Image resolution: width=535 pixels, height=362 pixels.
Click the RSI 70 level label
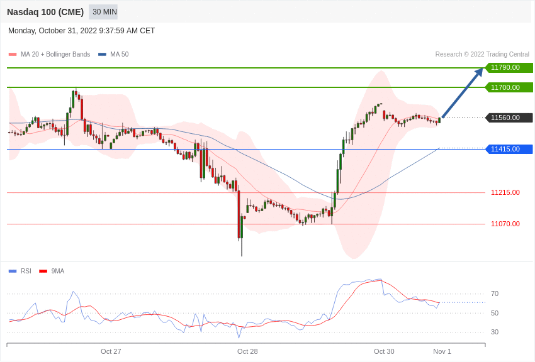point(495,293)
